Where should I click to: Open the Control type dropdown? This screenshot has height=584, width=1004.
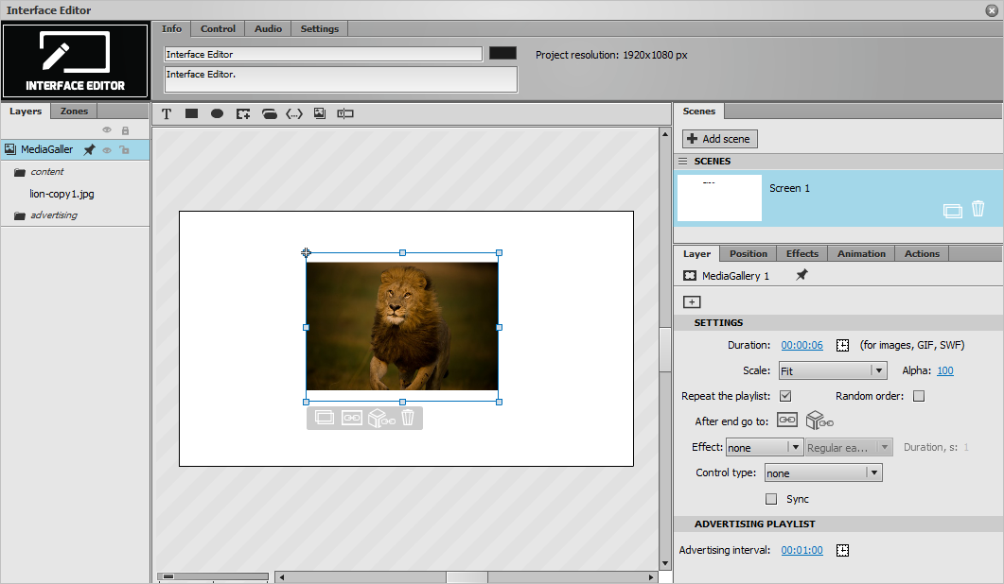click(x=823, y=473)
